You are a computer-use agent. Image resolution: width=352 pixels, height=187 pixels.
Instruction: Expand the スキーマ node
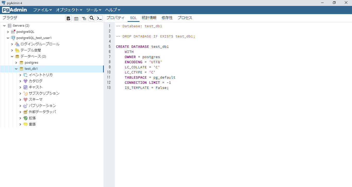[20, 100]
